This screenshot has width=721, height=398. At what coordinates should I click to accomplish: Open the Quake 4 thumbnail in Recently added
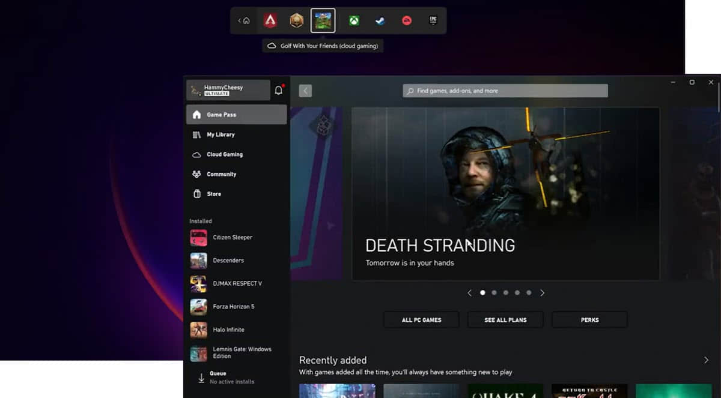(505, 391)
